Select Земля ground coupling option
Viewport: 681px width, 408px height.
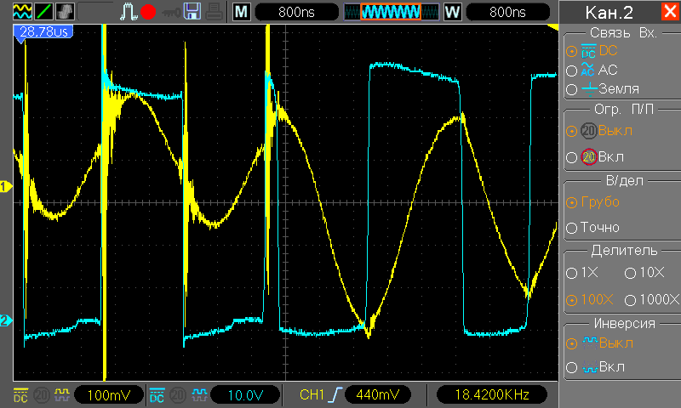(x=603, y=89)
